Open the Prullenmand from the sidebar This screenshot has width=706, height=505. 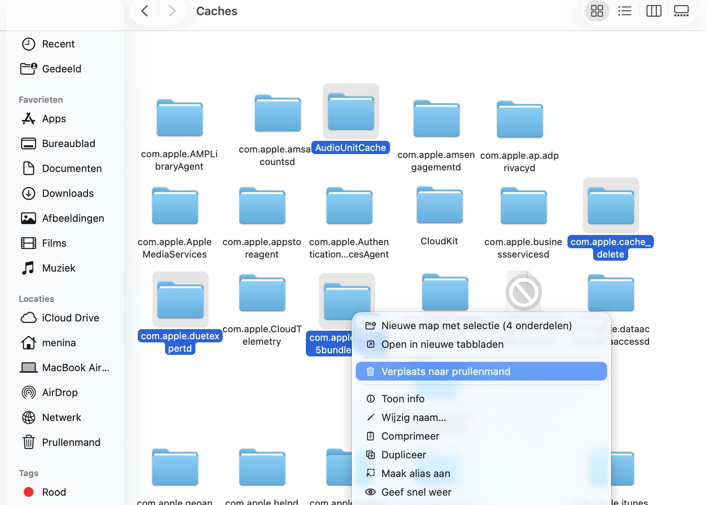pyautogui.click(x=71, y=442)
